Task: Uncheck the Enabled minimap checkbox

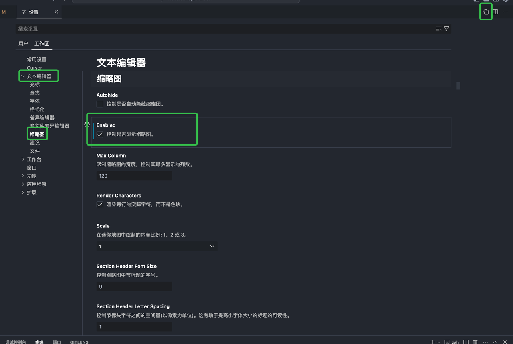Action: pos(100,134)
